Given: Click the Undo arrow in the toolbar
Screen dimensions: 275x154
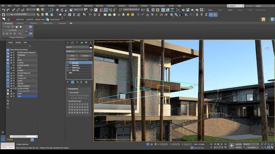Looking at the screenshot, I should coord(3,10).
